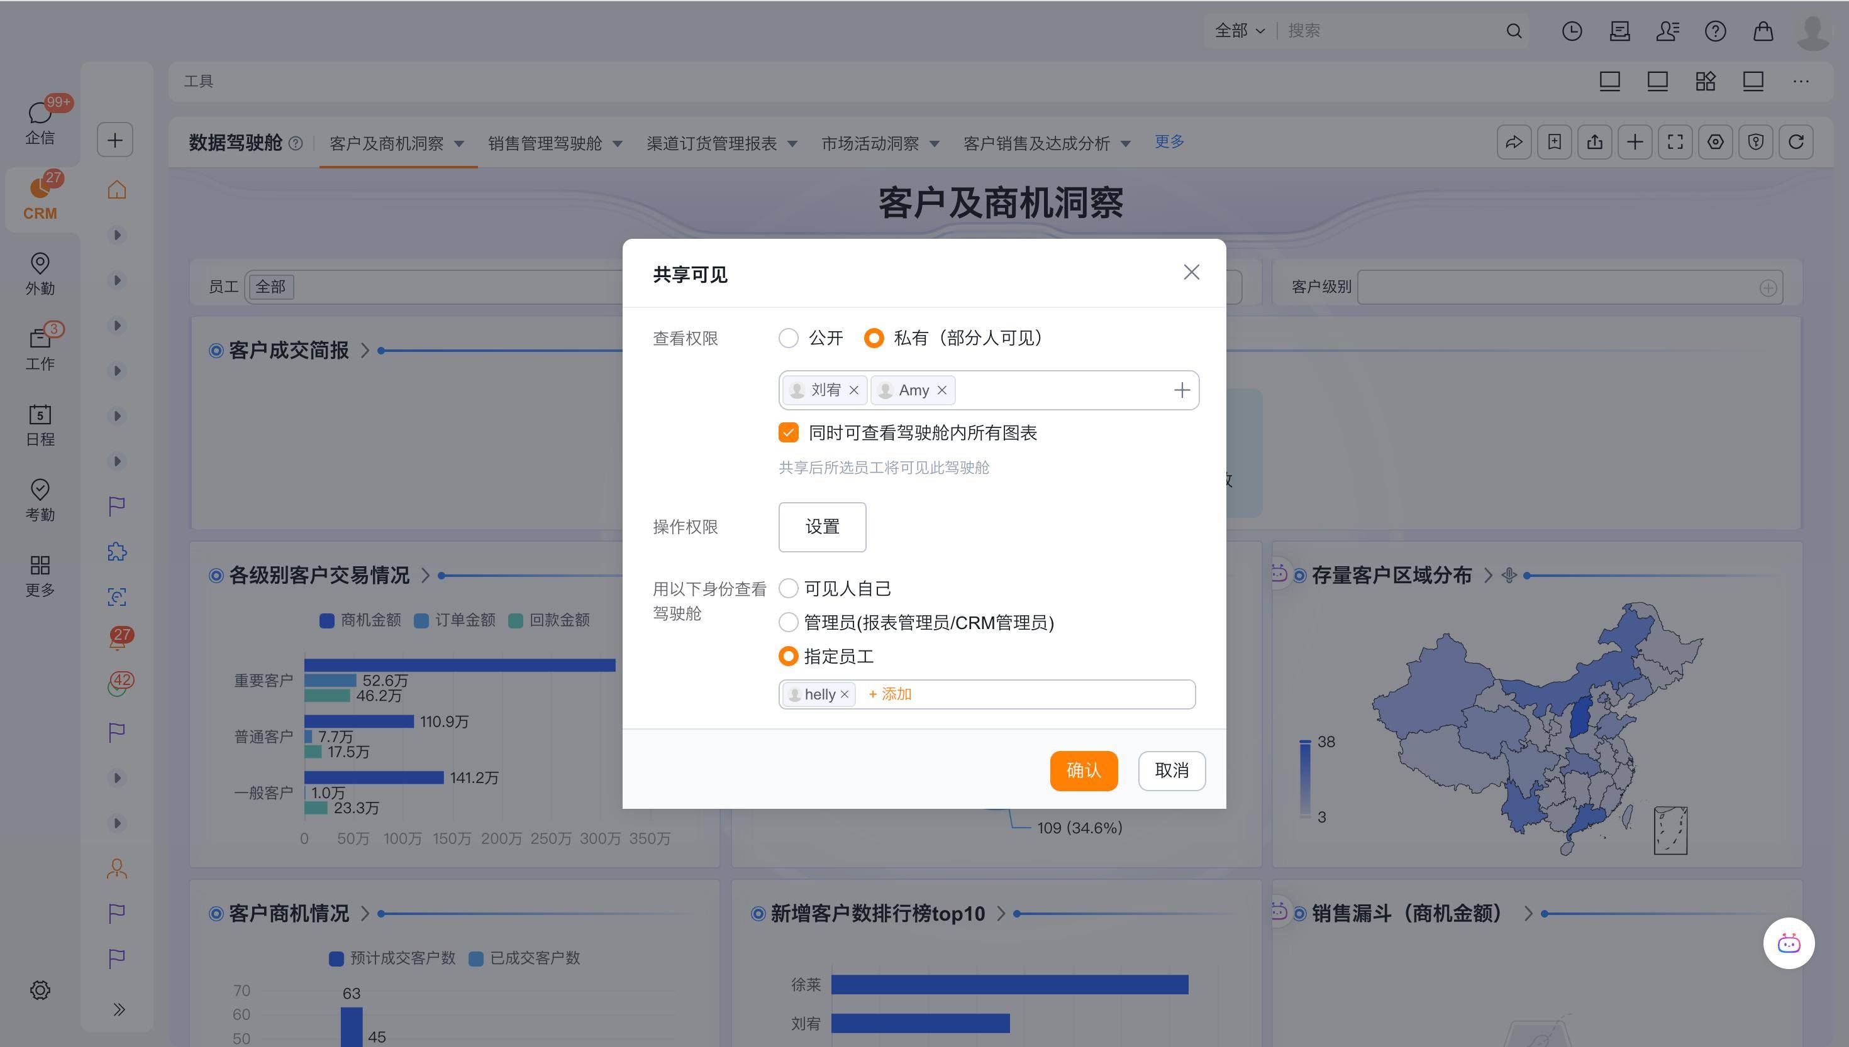Viewport: 1849px width, 1047px height.
Task: Click the 设置 operation permission button
Action: click(x=821, y=527)
